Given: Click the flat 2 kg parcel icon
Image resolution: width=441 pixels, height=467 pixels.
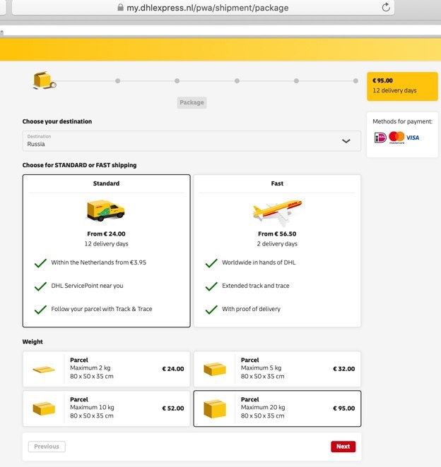Looking at the screenshot, I should 44,370.
